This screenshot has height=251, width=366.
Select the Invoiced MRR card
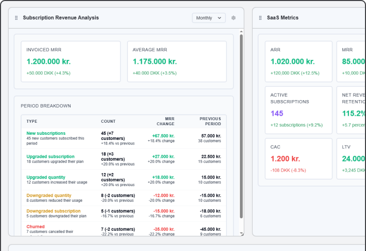click(67, 61)
